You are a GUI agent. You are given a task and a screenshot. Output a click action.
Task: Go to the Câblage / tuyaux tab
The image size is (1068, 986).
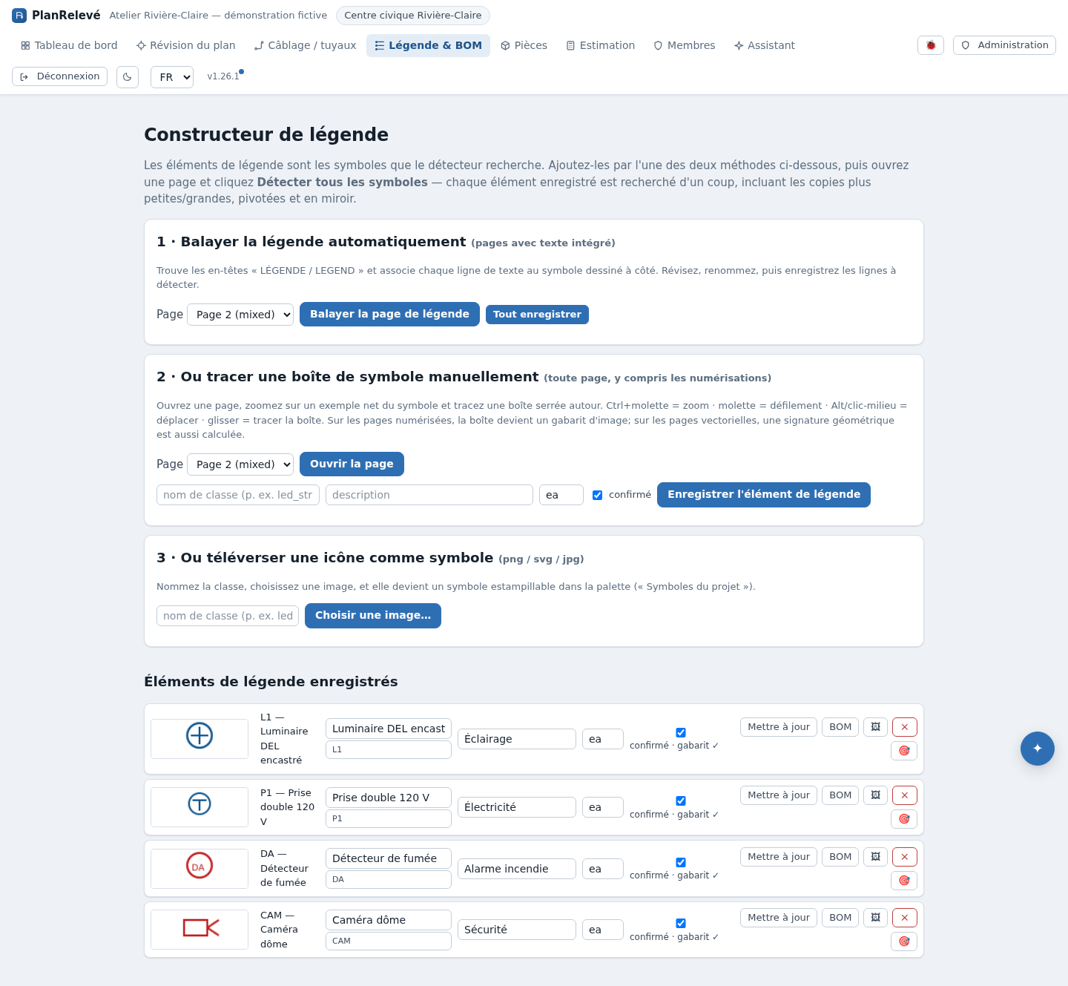coord(305,45)
